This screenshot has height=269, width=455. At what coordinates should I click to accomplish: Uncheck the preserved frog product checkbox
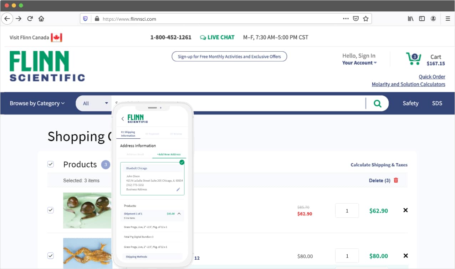[51, 255]
